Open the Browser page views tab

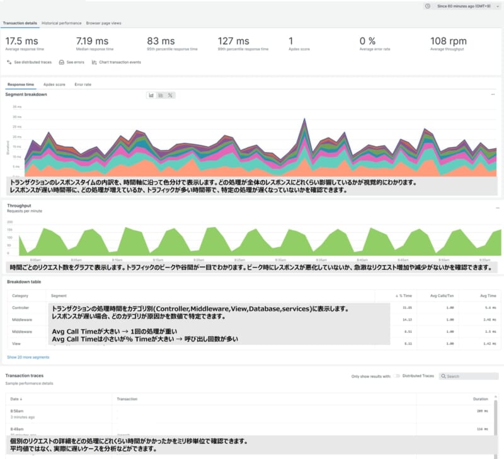104,23
